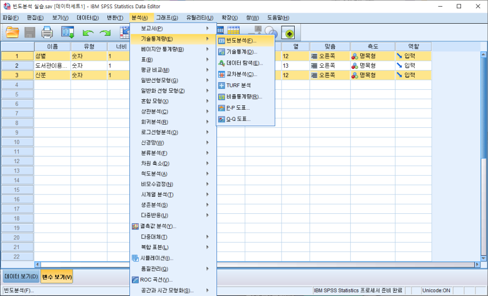Switch to the 변수 보기(V) tab
This screenshot has width=488, height=296.
(57, 277)
